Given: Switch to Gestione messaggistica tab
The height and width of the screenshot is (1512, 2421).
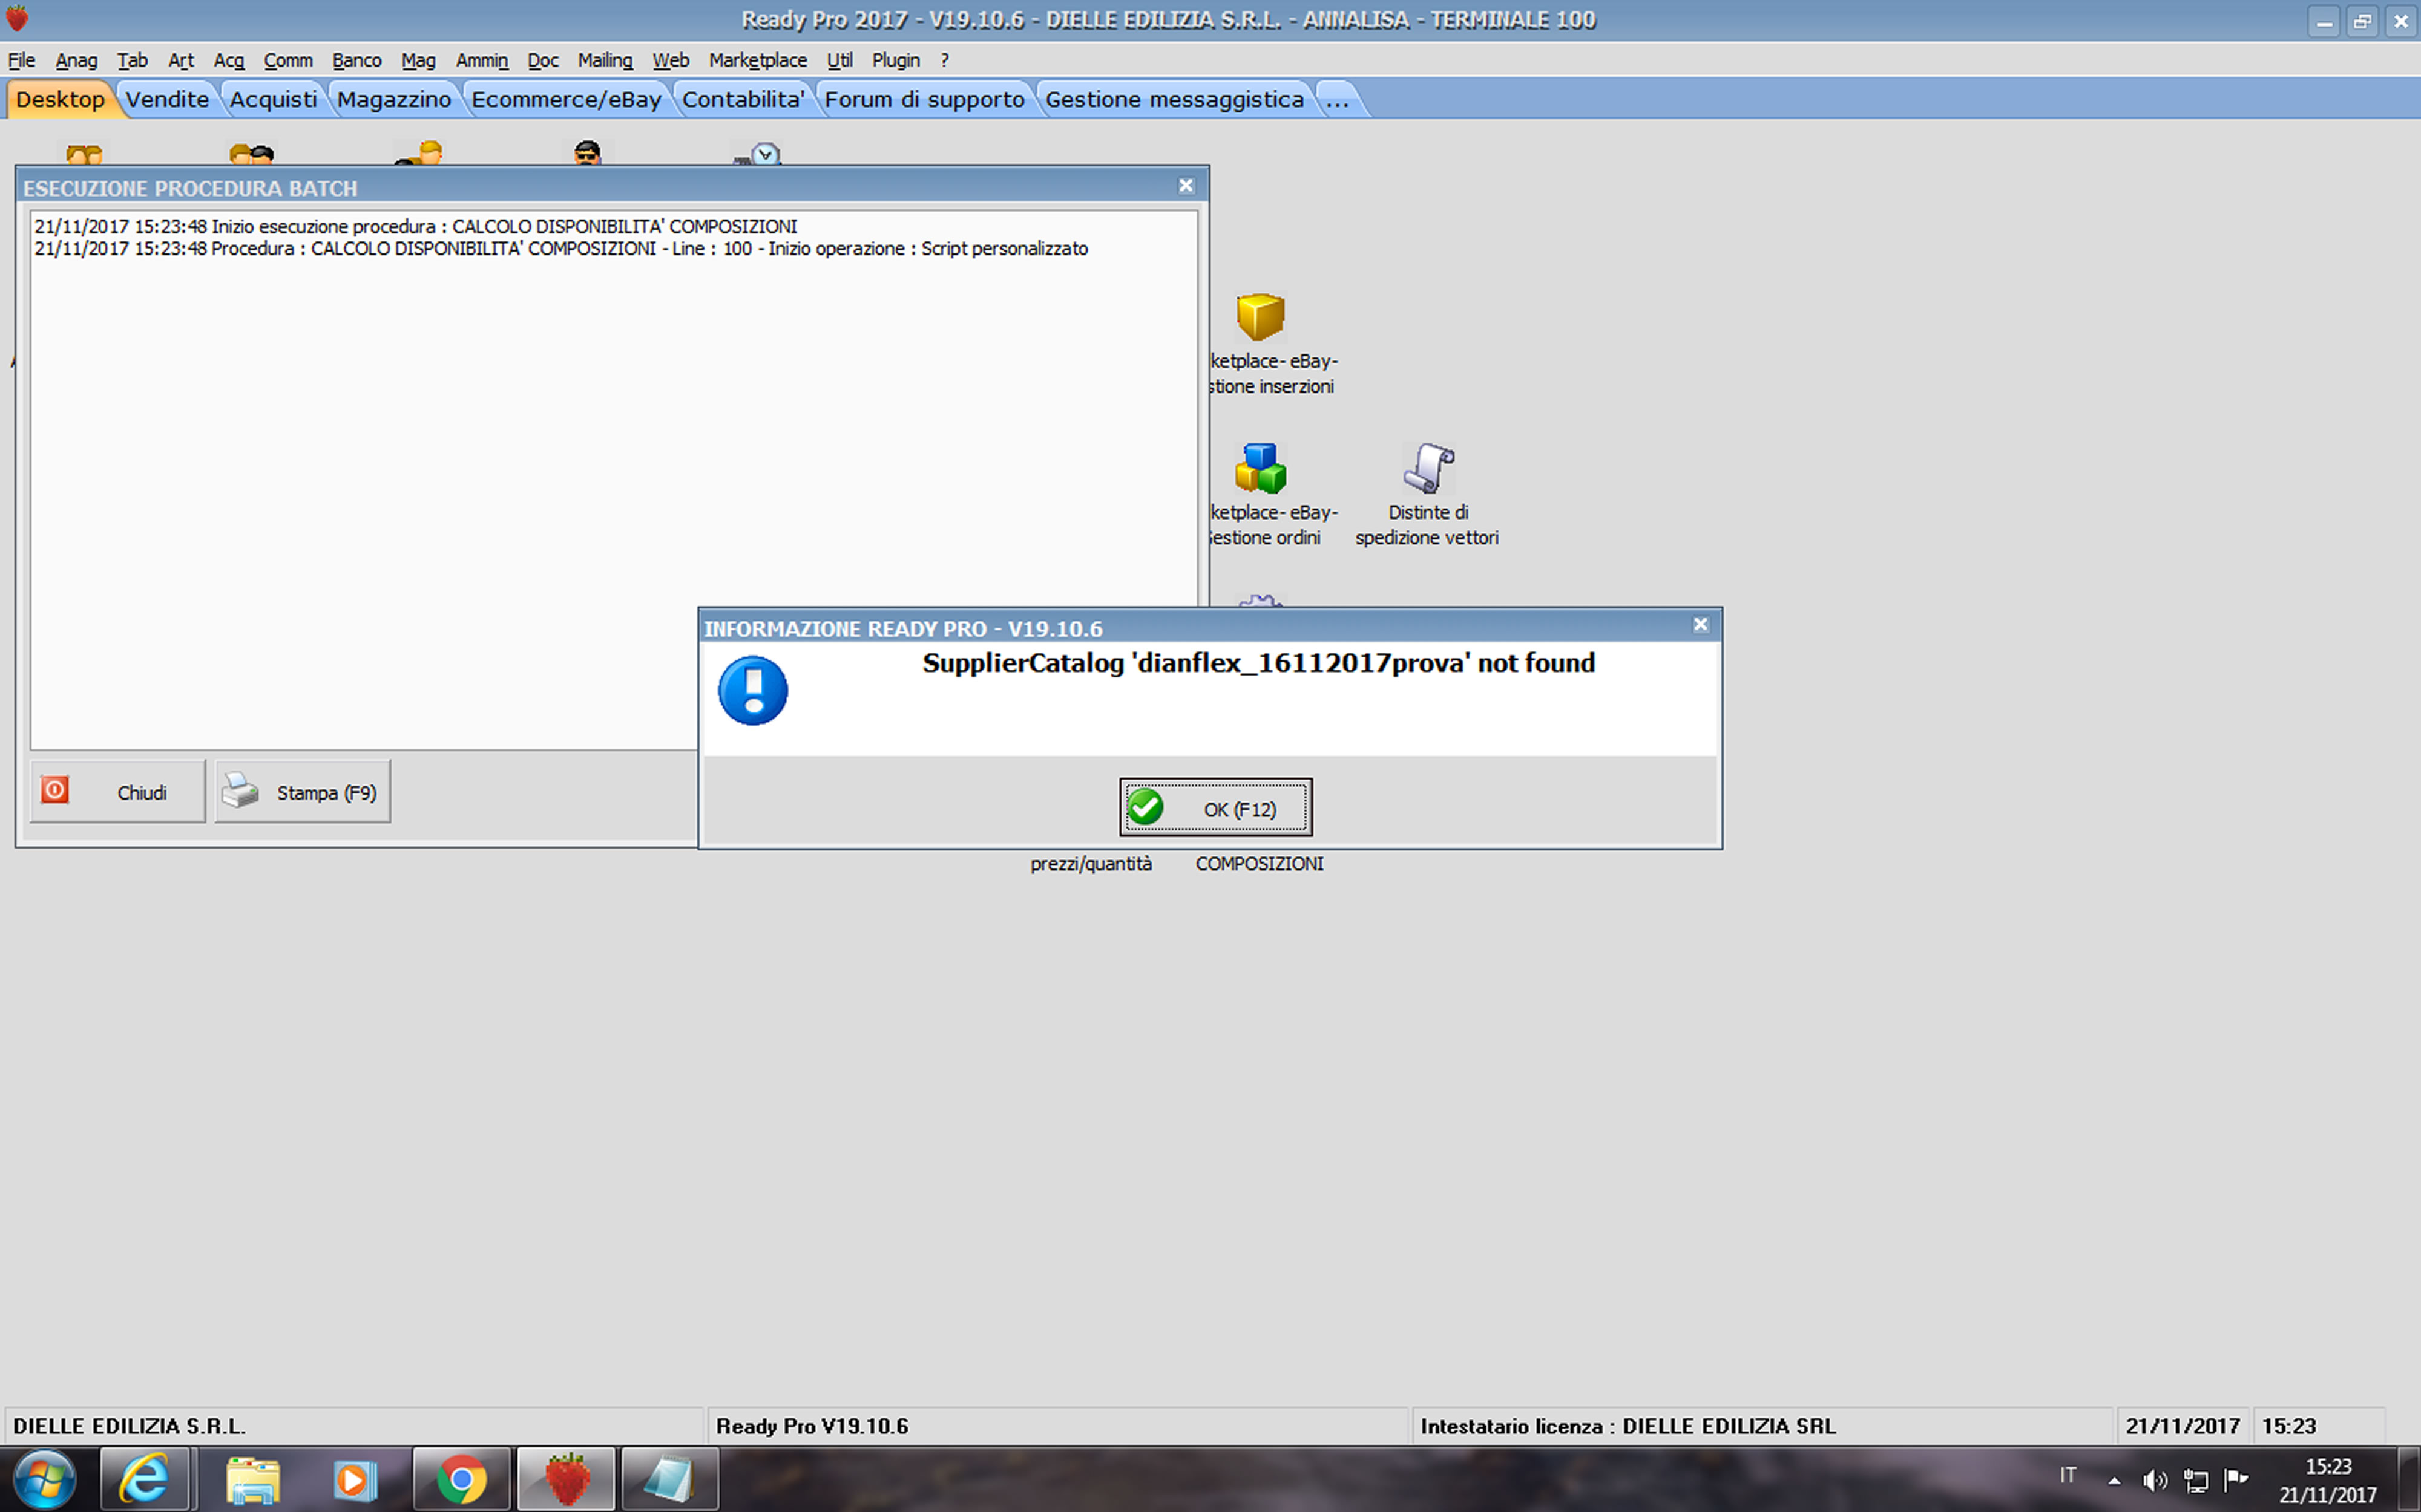Looking at the screenshot, I should pos(1174,99).
